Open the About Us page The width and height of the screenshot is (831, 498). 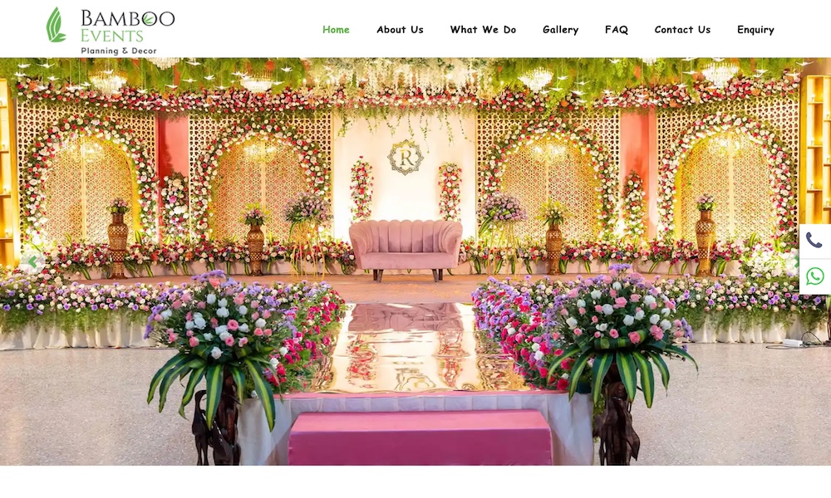tap(400, 30)
